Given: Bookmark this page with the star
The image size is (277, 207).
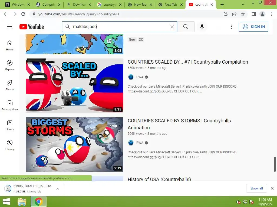Looking at the screenshot, I should 243,14.
